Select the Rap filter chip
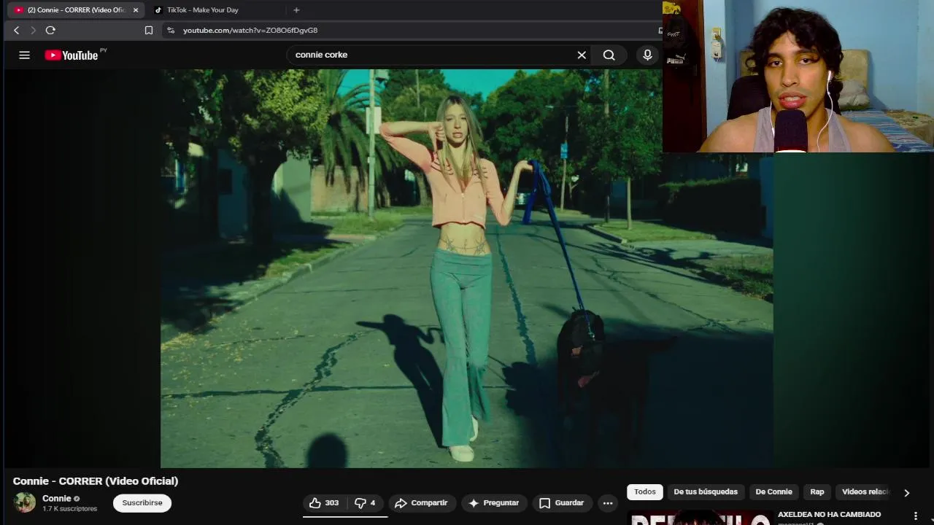 (x=817, y=491)
